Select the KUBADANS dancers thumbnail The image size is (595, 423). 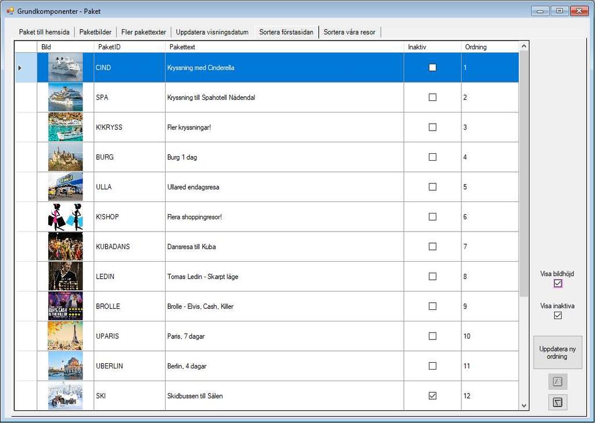pos(65,247)
